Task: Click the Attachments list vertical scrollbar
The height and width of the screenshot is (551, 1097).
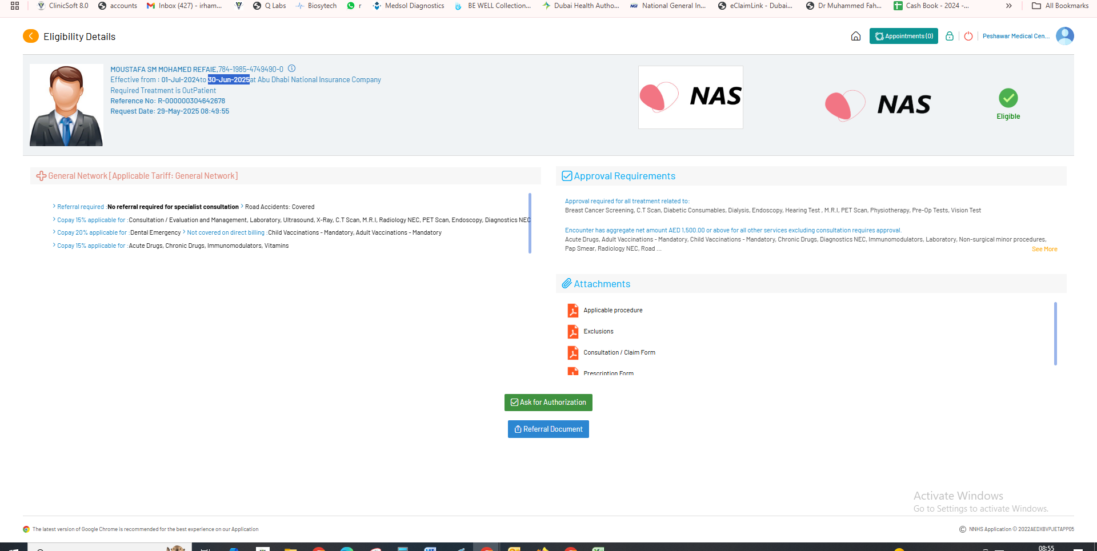Action: 1055,333
